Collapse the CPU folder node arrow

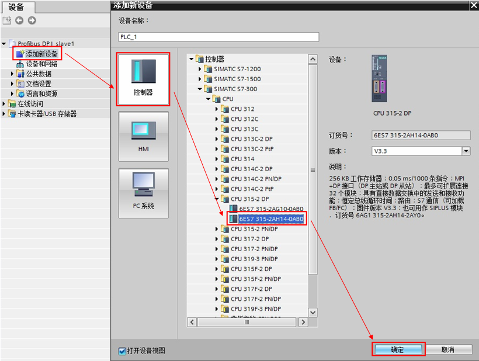coord(209,99)
